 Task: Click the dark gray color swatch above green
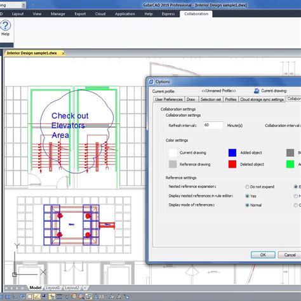tap(290, 152)
